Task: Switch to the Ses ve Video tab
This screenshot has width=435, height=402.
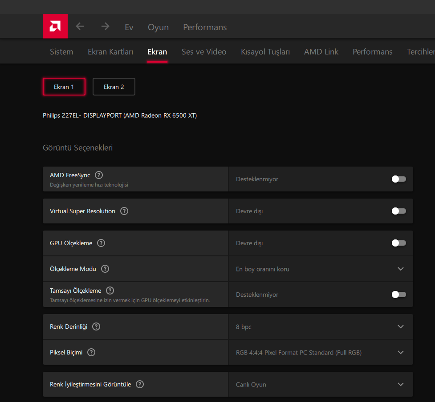Action: point(204,52)
